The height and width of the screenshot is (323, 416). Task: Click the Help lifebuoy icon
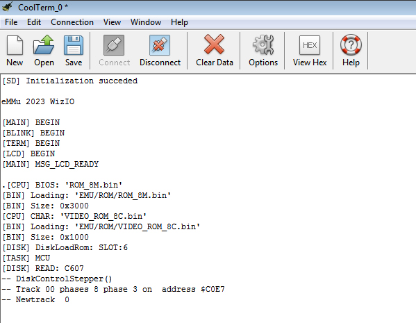[x=351, y=44]
